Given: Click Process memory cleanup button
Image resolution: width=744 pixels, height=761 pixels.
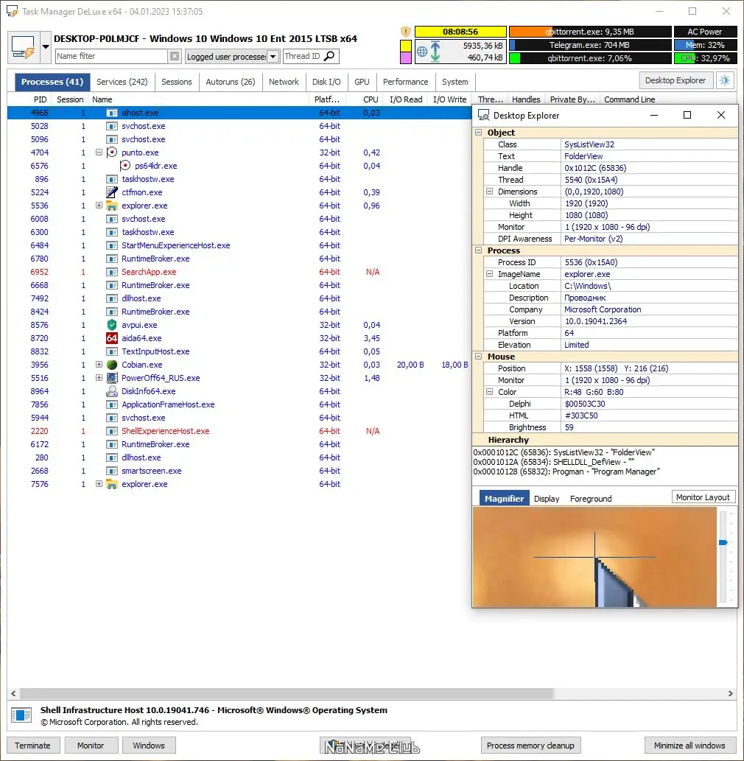Looking at the screenshot, I should click(x=530, y=746).
